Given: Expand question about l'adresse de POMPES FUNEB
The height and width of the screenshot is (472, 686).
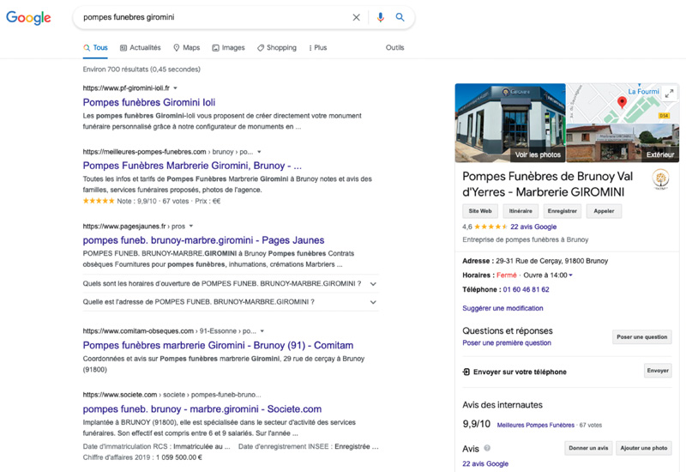Looking at the screenshot, I should 231,302.
